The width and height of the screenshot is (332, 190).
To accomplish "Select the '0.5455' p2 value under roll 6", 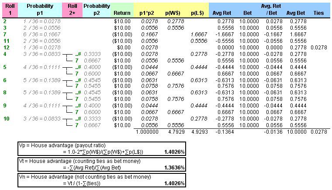I will pos(92,86).
